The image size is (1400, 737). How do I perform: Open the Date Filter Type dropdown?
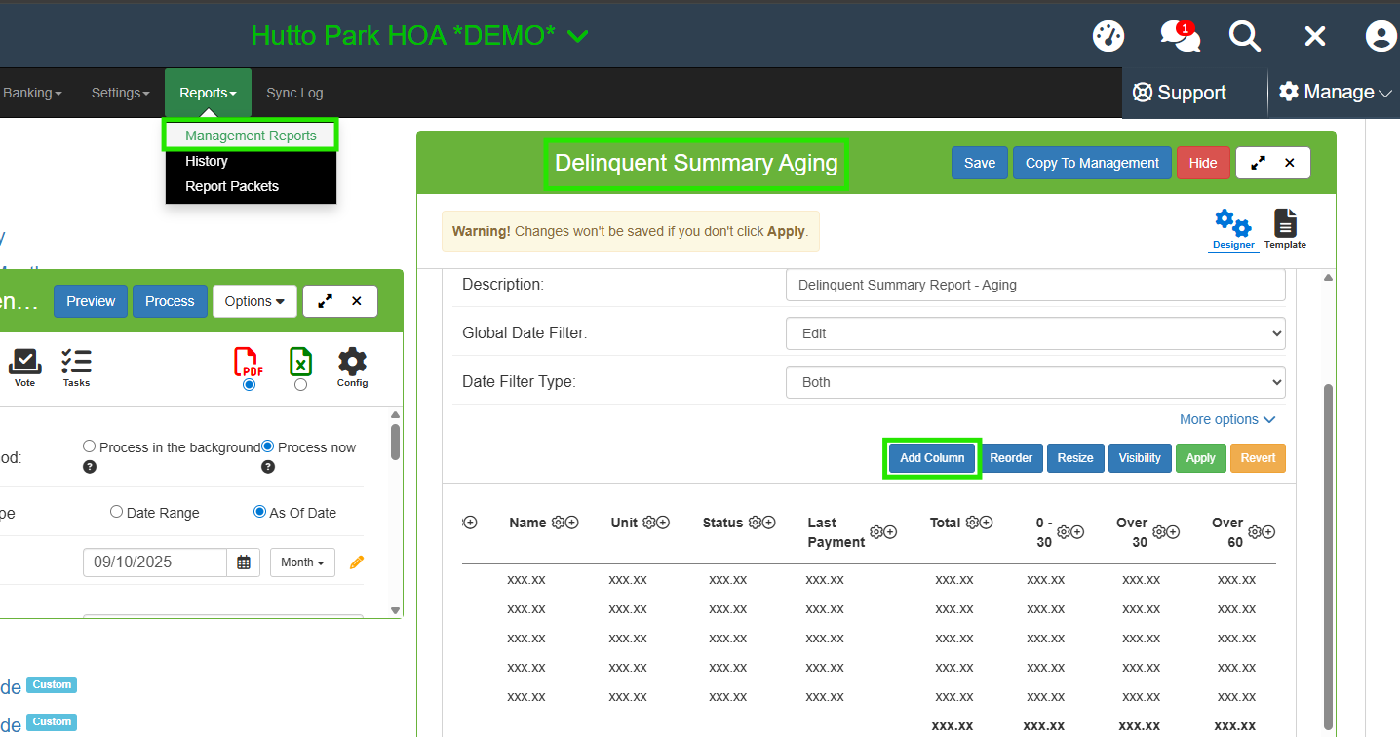coord(1034,382)
